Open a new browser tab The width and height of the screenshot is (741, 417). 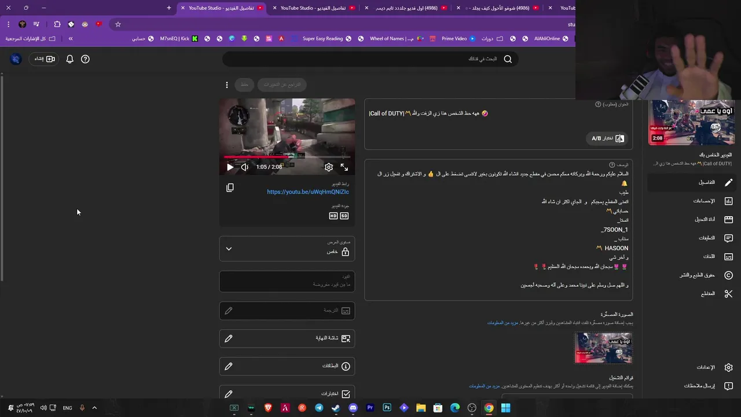click(x=169, y=8)
